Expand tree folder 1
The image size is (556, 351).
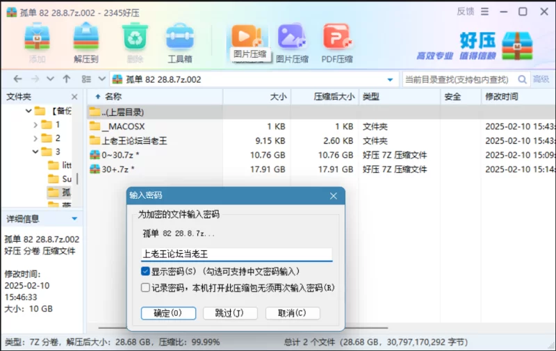(35, 125)
